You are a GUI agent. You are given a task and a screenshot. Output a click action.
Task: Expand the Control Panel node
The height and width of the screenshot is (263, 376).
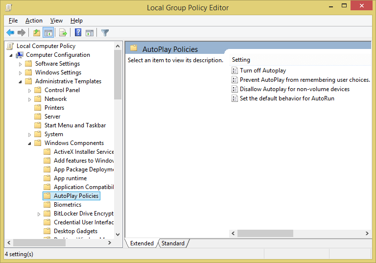click(x=30, y=91)
